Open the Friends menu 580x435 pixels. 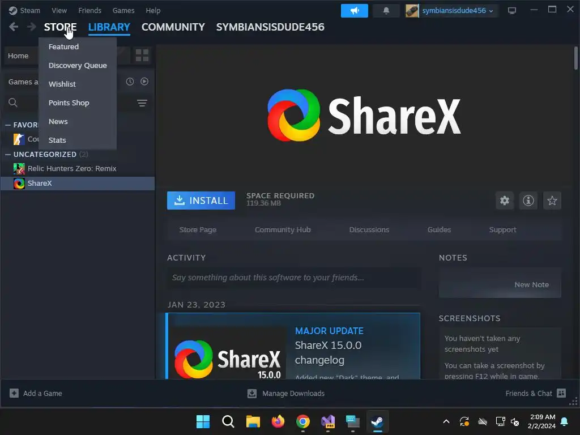(90, 10)
